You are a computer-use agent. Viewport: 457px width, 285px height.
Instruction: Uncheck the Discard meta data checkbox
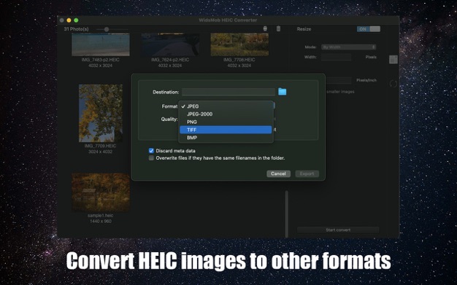pos(151,150)
